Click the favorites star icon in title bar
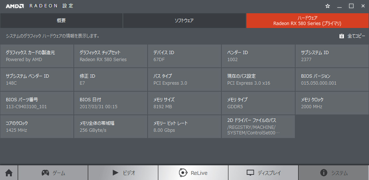This screenshot has width=369, height=180. [x=327, y=6]
